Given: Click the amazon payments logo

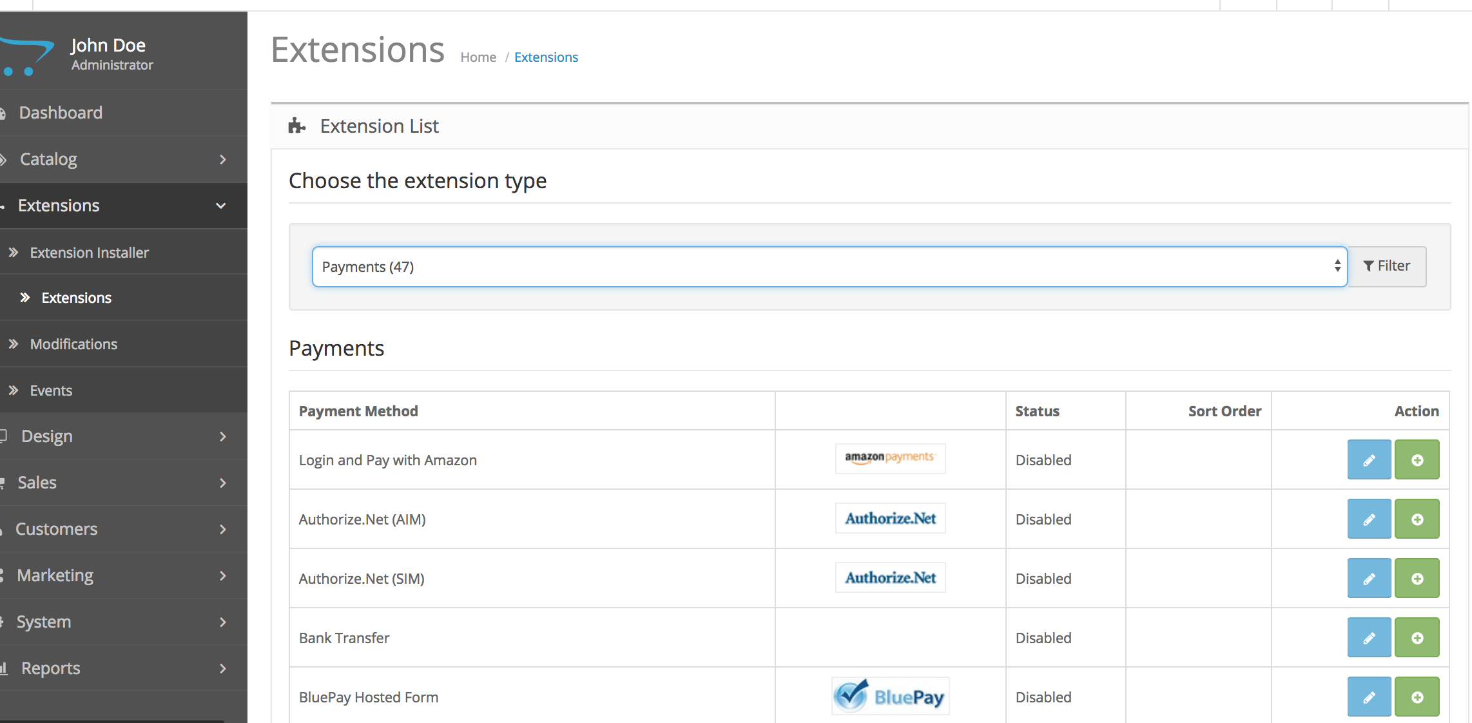Looking at the screenshot, I should coord(890,458).
